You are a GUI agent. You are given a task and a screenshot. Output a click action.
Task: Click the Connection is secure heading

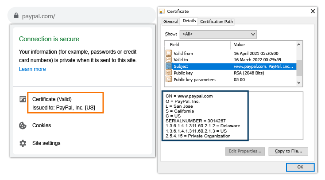click(49, 39)
